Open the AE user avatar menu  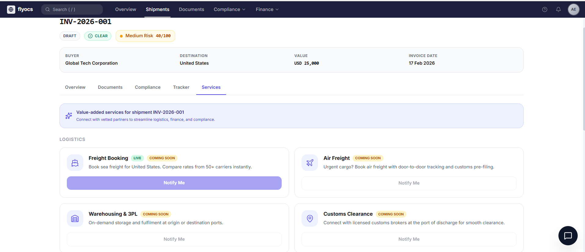click(x=573, y=9)
